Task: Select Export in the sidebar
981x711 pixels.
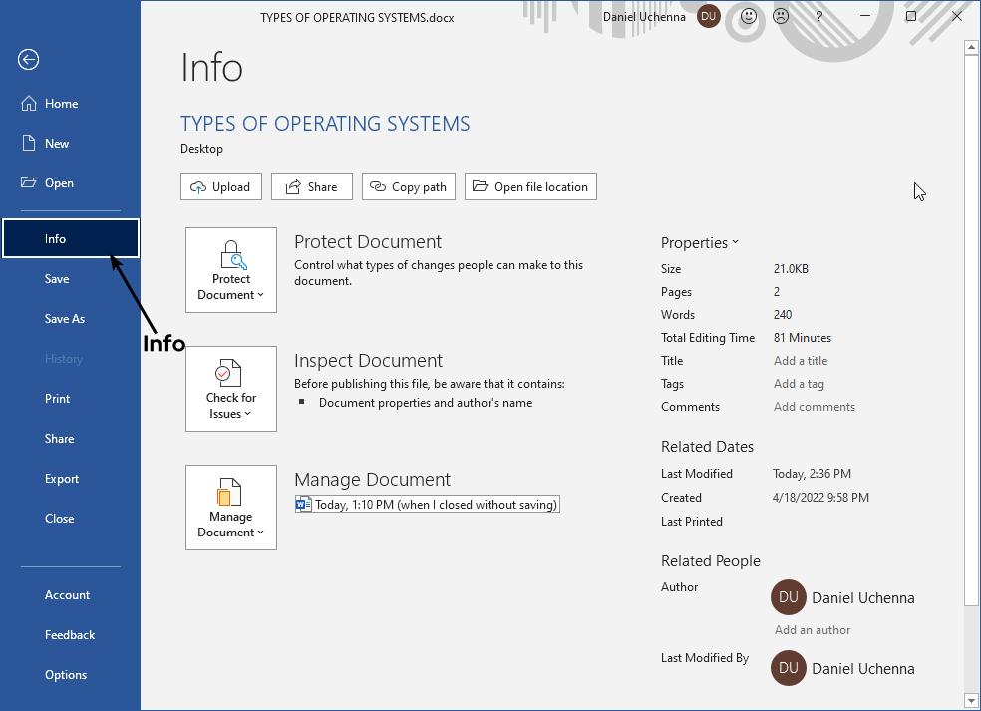Action: point(61,478)
